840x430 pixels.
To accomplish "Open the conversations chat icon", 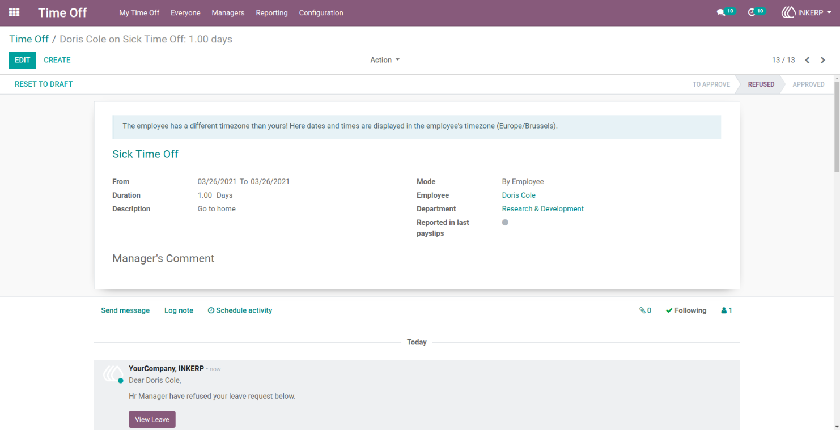I will 721,12.
